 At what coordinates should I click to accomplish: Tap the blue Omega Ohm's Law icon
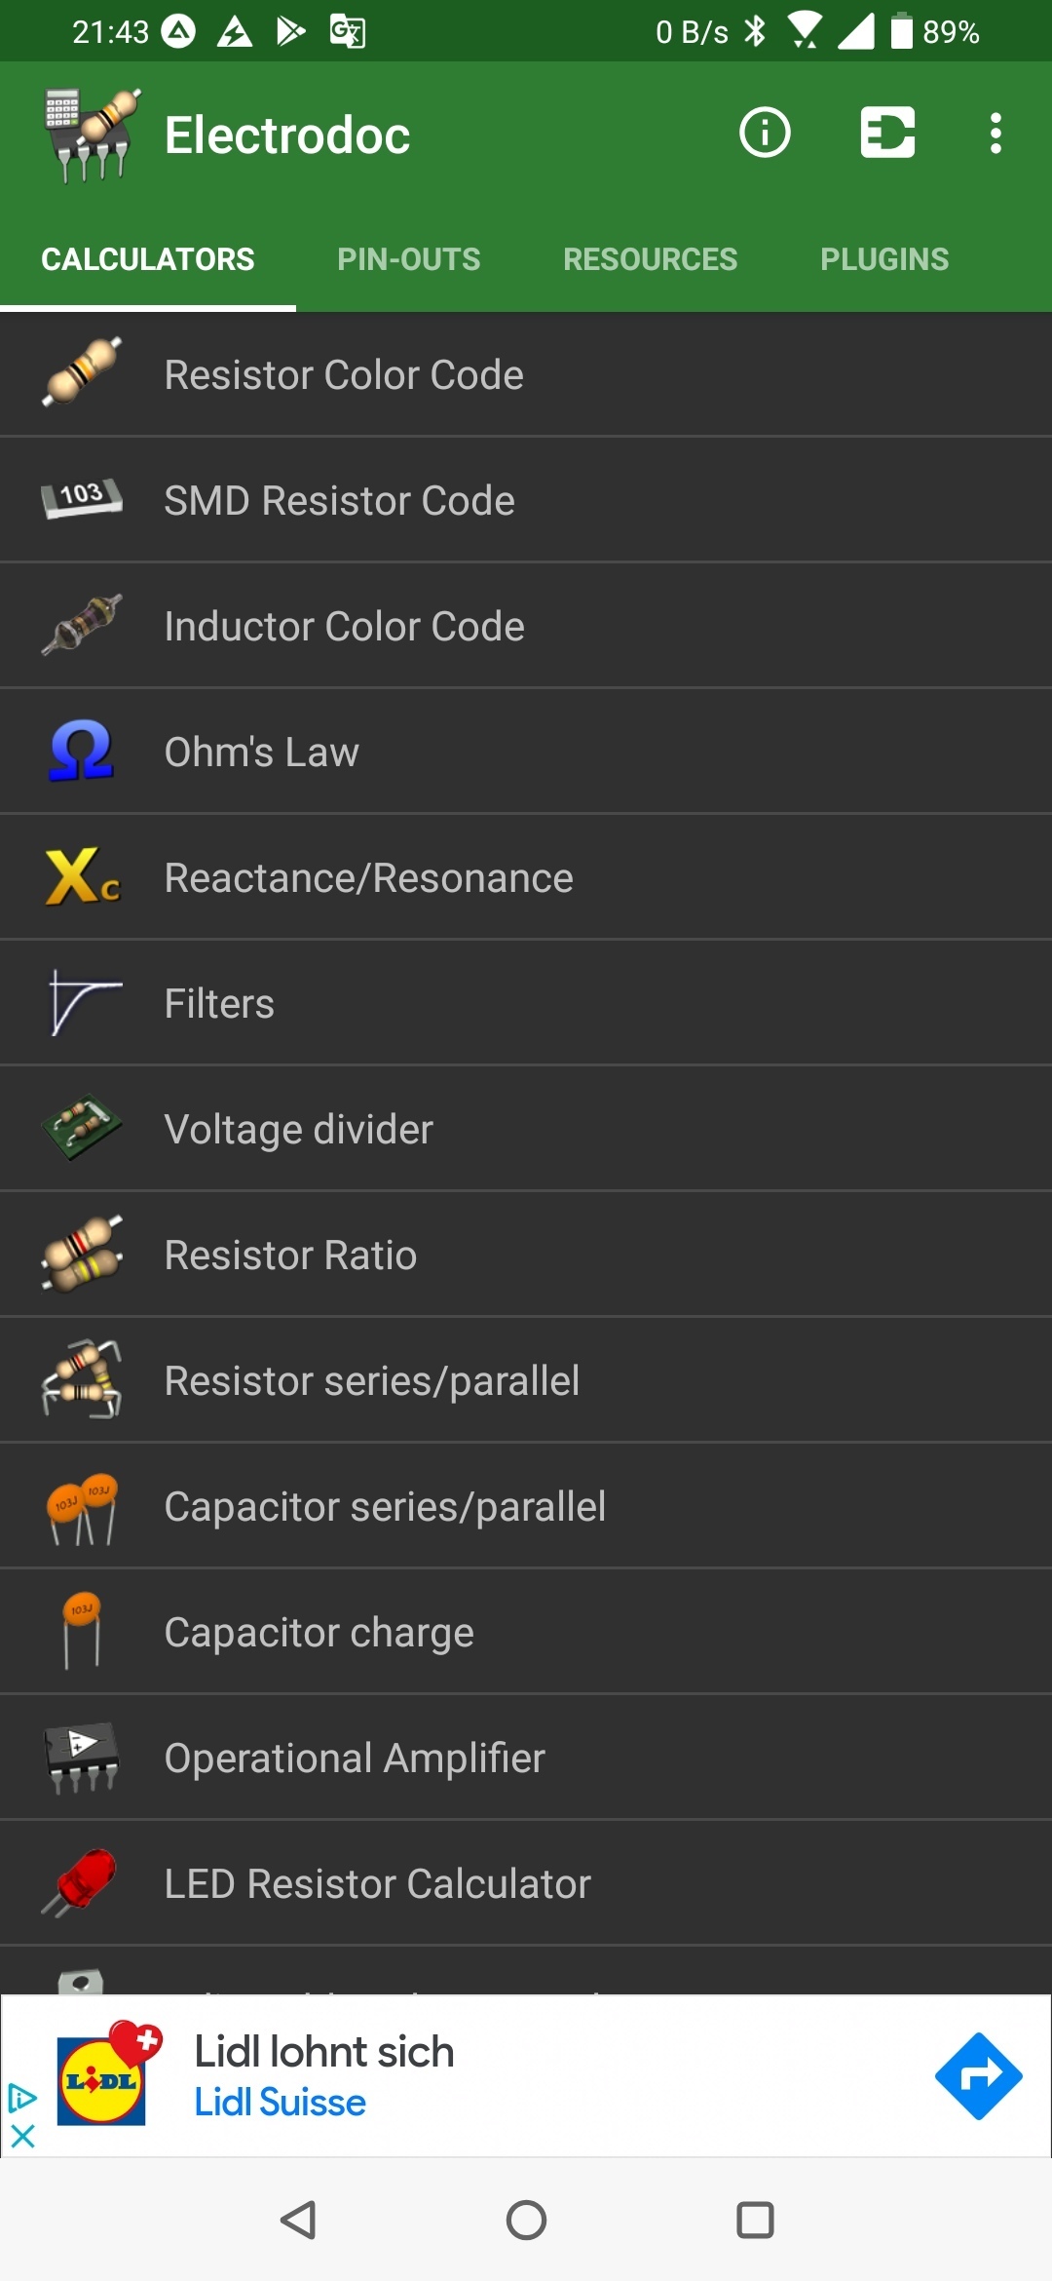82,751
